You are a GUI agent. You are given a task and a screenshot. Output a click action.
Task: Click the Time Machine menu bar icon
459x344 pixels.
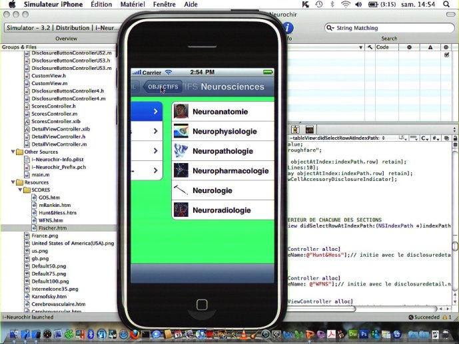point(319,5)
